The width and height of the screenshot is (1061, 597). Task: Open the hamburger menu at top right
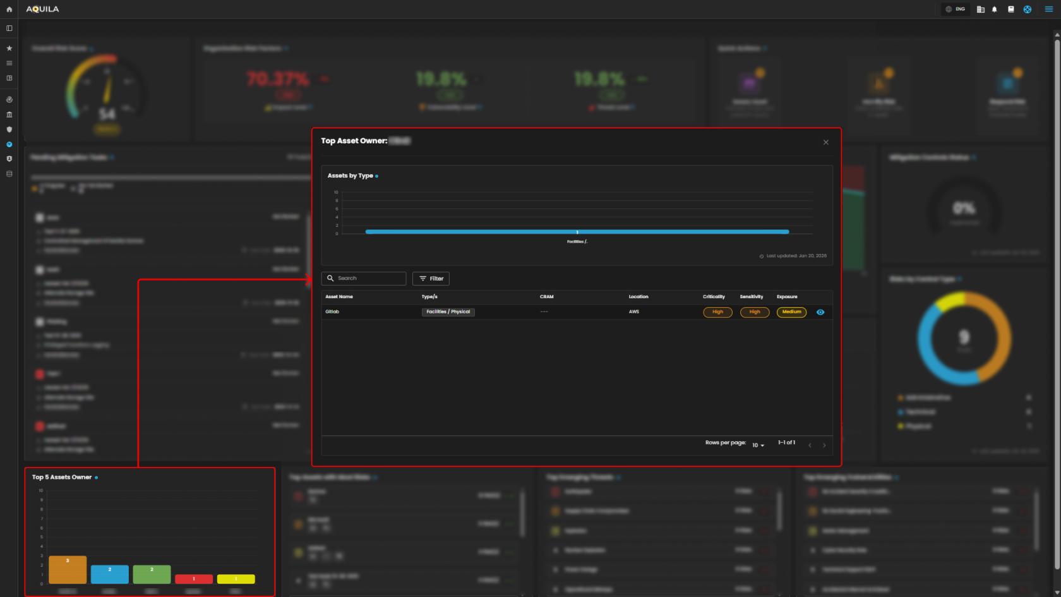click(1048, 9)
